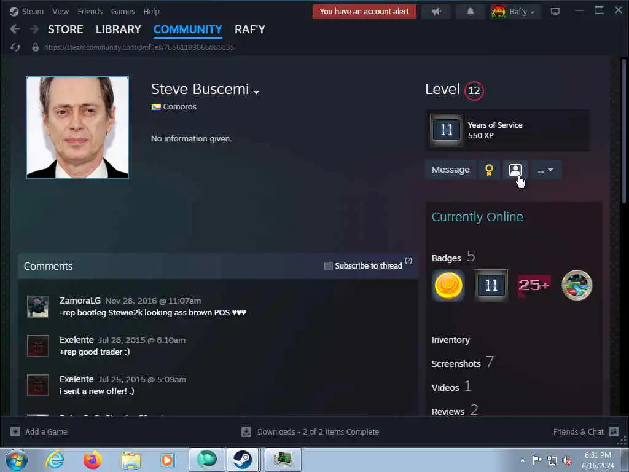Click the Comoros country flag

click(x=156, y=107)
